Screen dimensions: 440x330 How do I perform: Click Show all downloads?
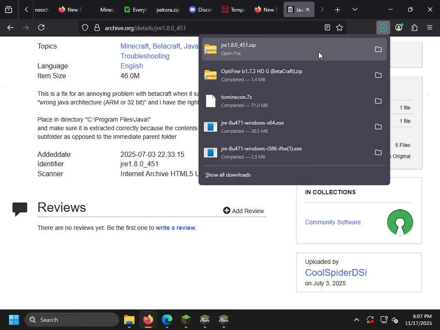coord(228,175)
